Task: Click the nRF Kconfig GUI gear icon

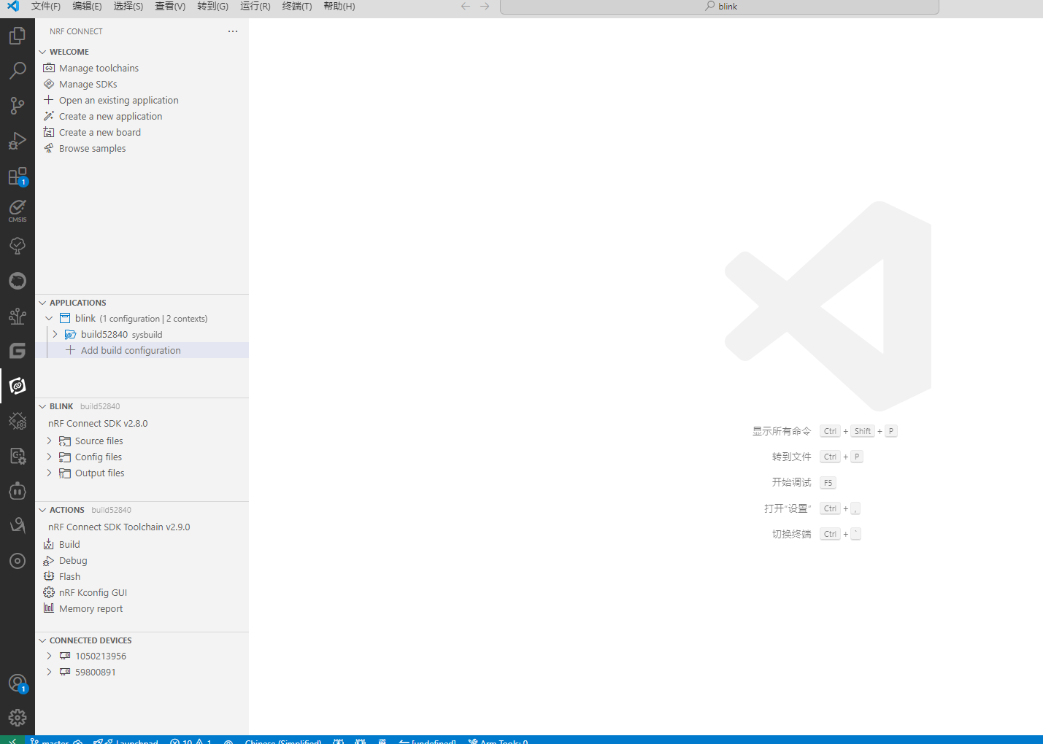Action: point(49,592)
